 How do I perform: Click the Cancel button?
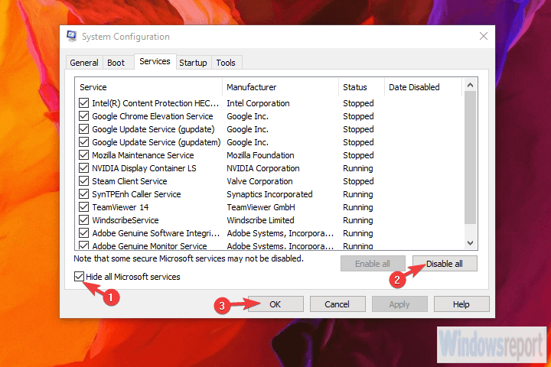337,304
